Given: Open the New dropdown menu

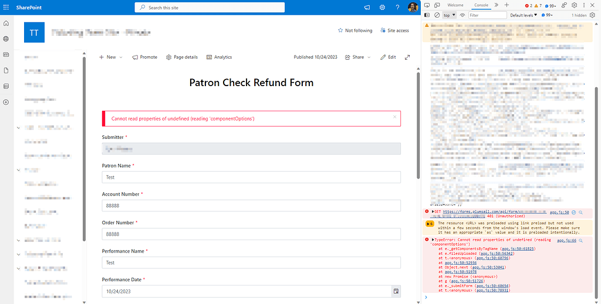Looking at the screenshot, I should pyautogui.click(x=110, y=57).
